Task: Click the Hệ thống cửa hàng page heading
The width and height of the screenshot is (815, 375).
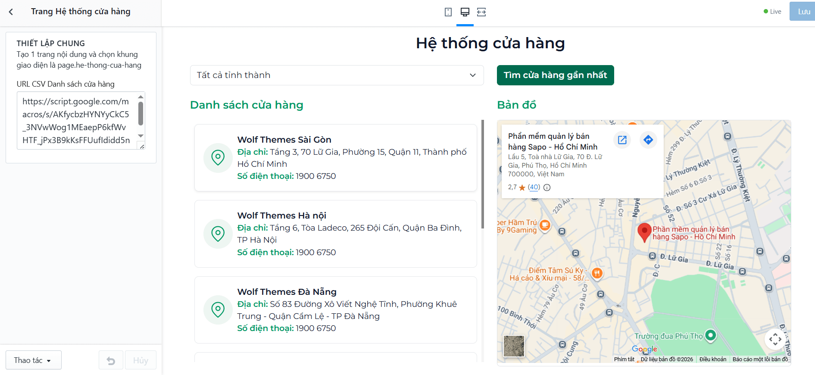Action: pos(490,43)
